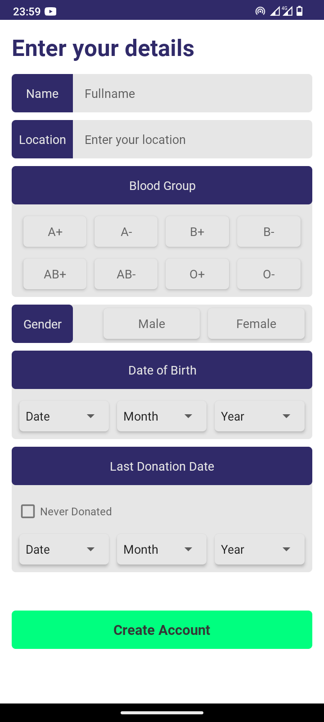Tap the Enter your location field
This screenshot has height=722, width=324.
click(193, 139)
